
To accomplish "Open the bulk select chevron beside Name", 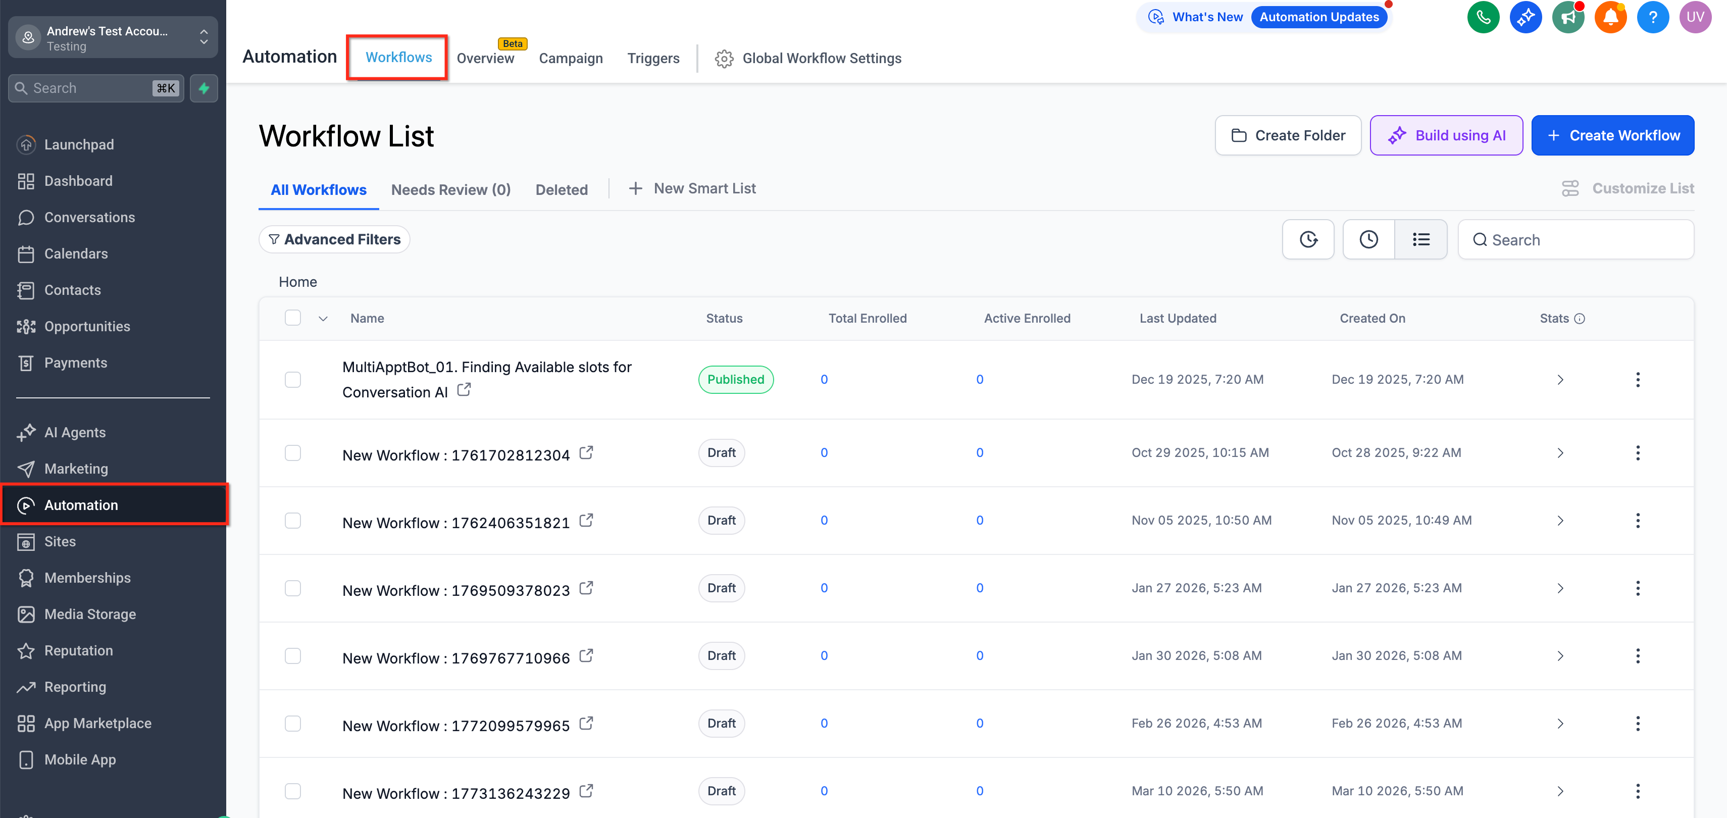I will click(323, 319).
